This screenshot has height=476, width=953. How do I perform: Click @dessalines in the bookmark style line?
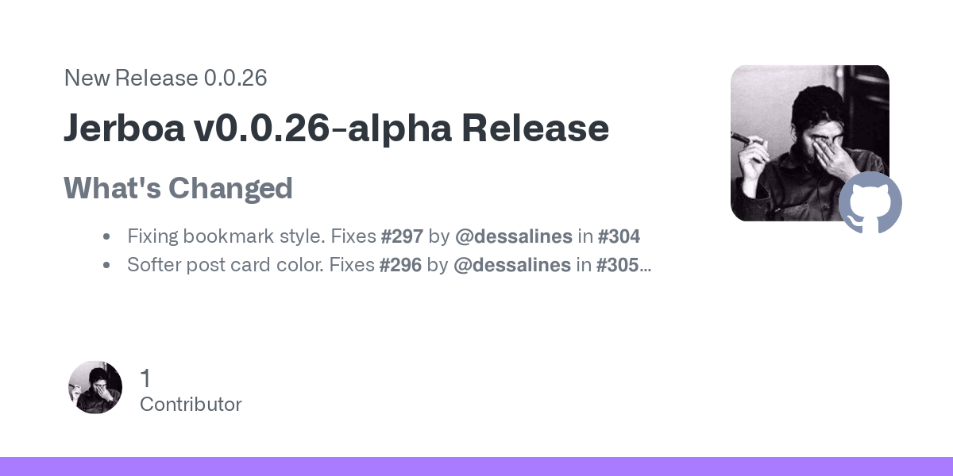pyautogui.click(x=514, y=236)
